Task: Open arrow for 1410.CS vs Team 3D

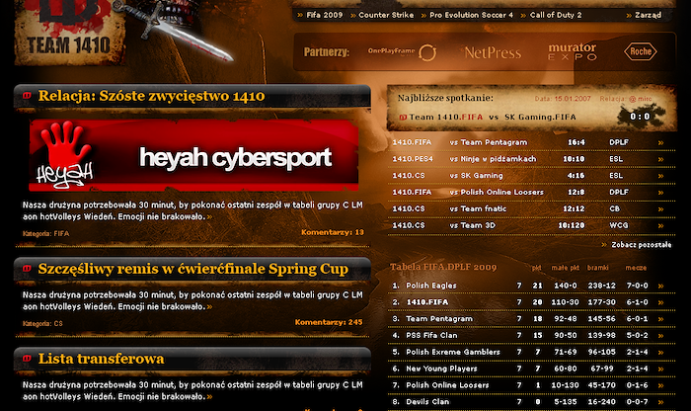Action: [x=660, y=226]
